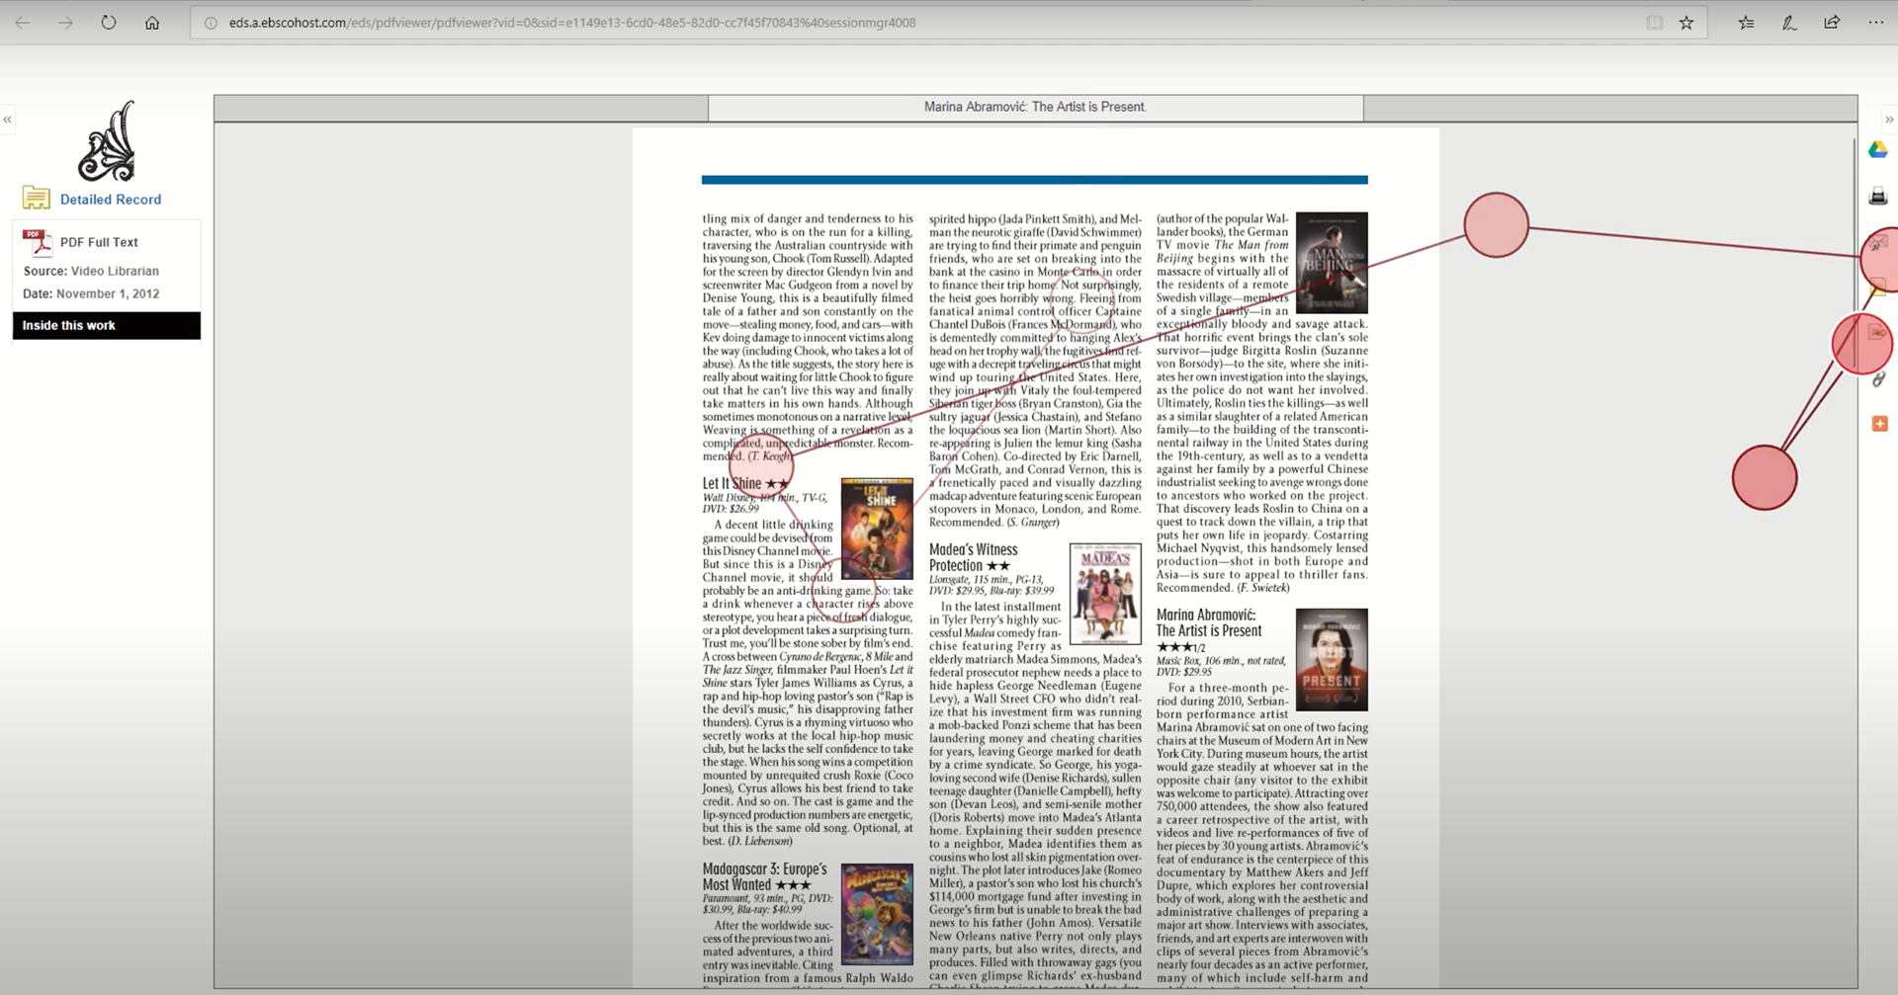Click the date November 1, 2012
The image size is (1898, 995).
coord(108,293)
